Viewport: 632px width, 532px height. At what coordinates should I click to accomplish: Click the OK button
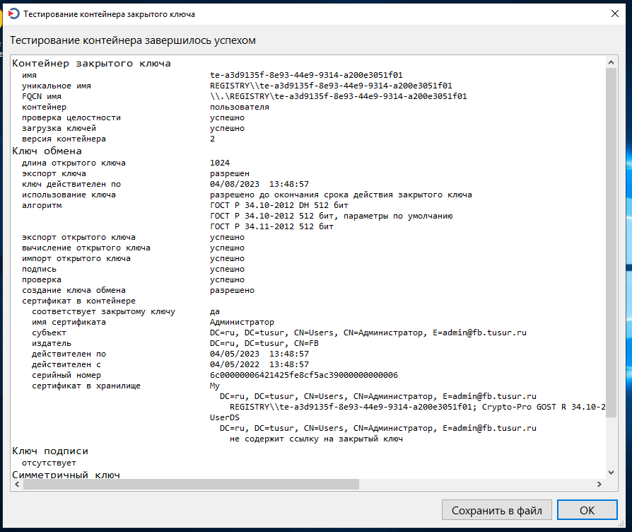tap(587, 510)
